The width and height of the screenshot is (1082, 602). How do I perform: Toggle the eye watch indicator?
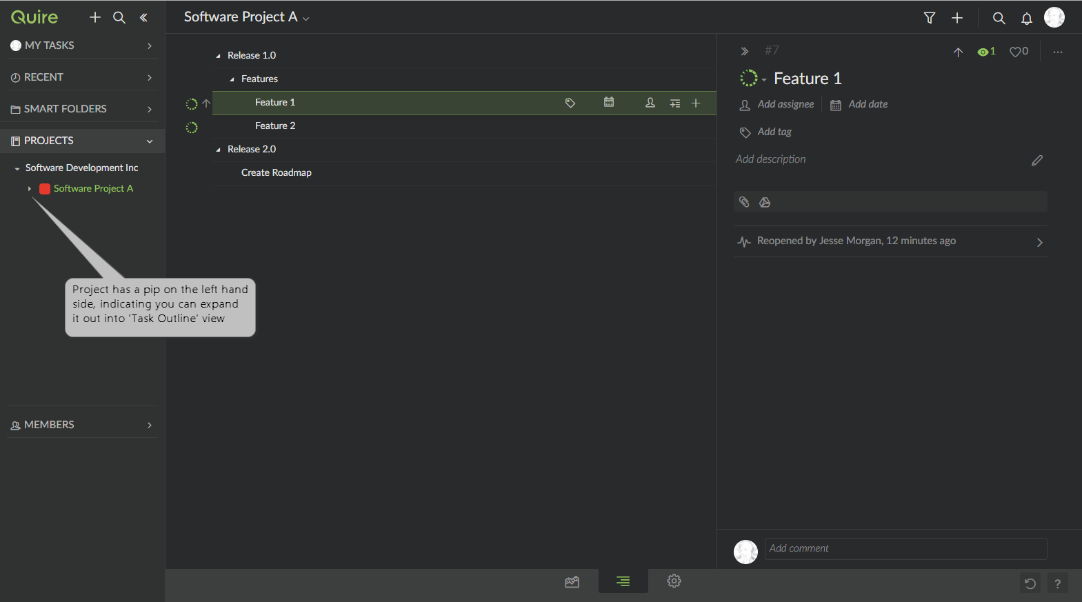click(x=987, y=52)
